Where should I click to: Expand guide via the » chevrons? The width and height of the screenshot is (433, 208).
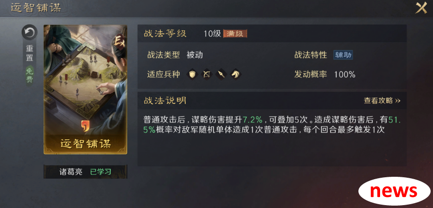397,101
